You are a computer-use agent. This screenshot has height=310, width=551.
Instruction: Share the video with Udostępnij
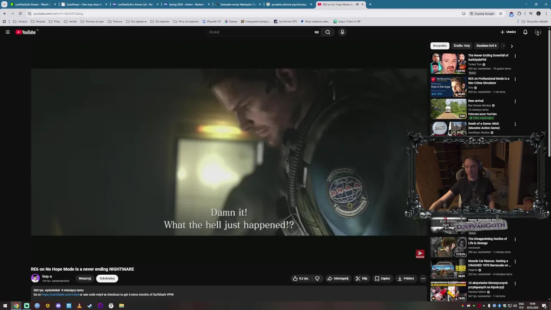coord(338,279)
